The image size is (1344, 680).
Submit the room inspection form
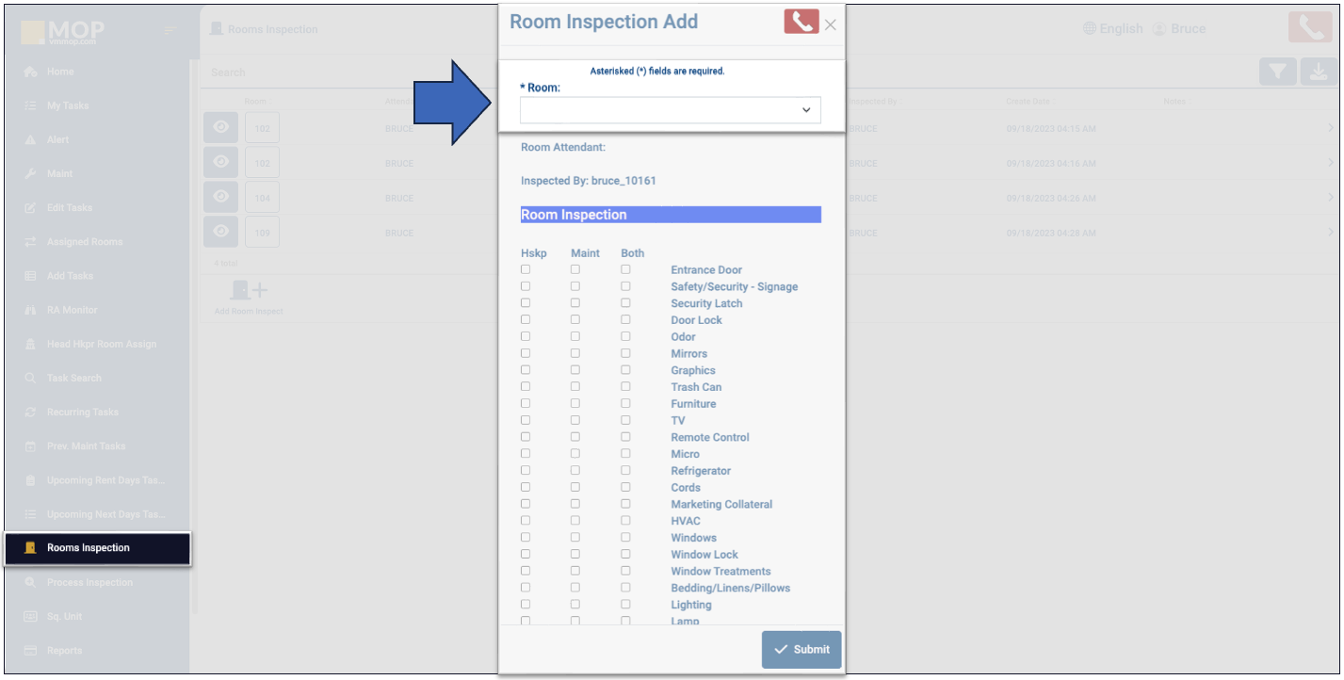tap(802, 650)
